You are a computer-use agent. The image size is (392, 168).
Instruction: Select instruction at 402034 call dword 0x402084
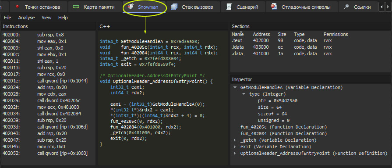click(x=49, y=114)
